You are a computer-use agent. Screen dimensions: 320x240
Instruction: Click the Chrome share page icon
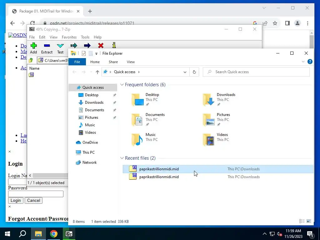[265, 23]
